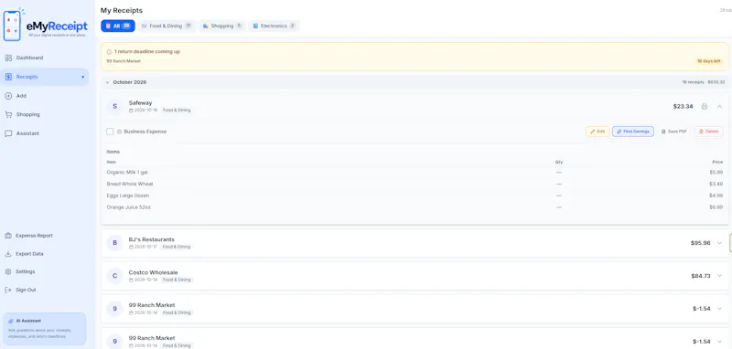Click the Edit button for Safeway
Image resolution: width=732 pixels, height=349 pixels.
(x=597, y=132)
